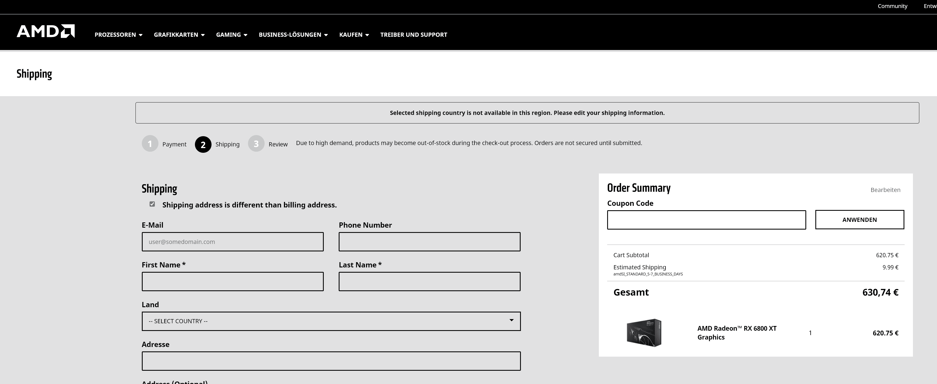Expand the Grafikkarten menu
This screenshot has height=384, width=937.
point(179,35)
